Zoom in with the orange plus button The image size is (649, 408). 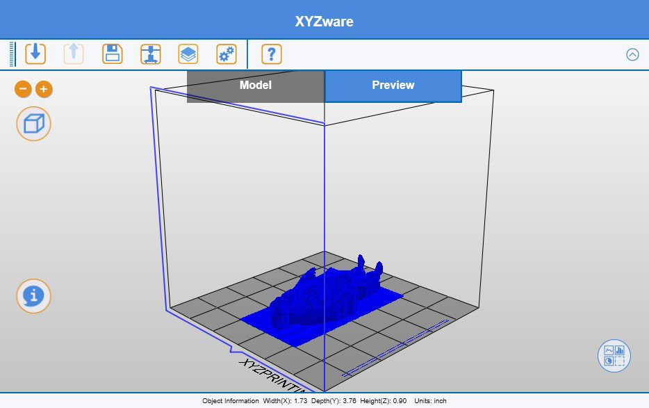[x=44, y=89]
